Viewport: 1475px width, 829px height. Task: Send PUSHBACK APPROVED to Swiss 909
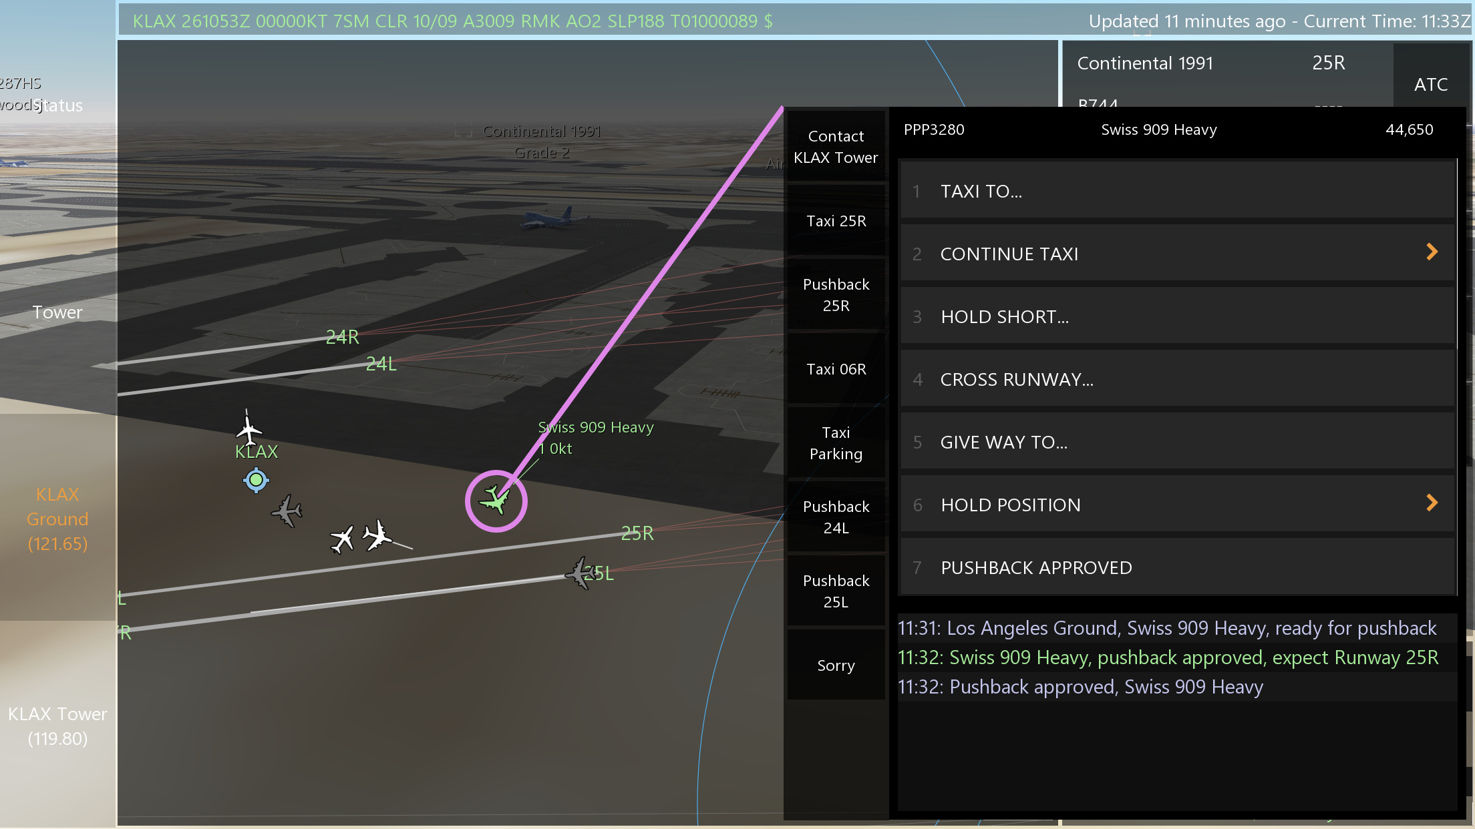[x=1177, y=567]
